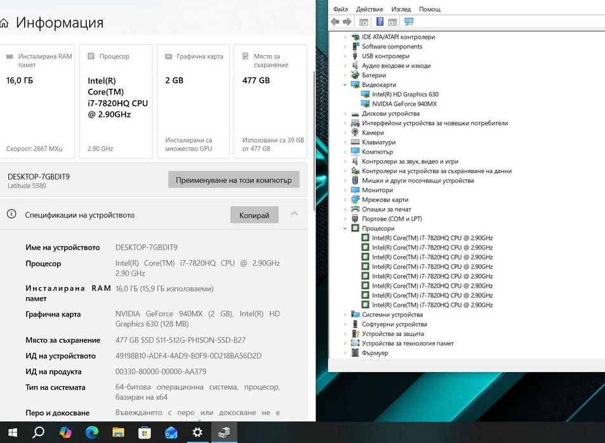Open taskbar Search magnifier
Screen dimensions: 605x443
click(38, 433)
